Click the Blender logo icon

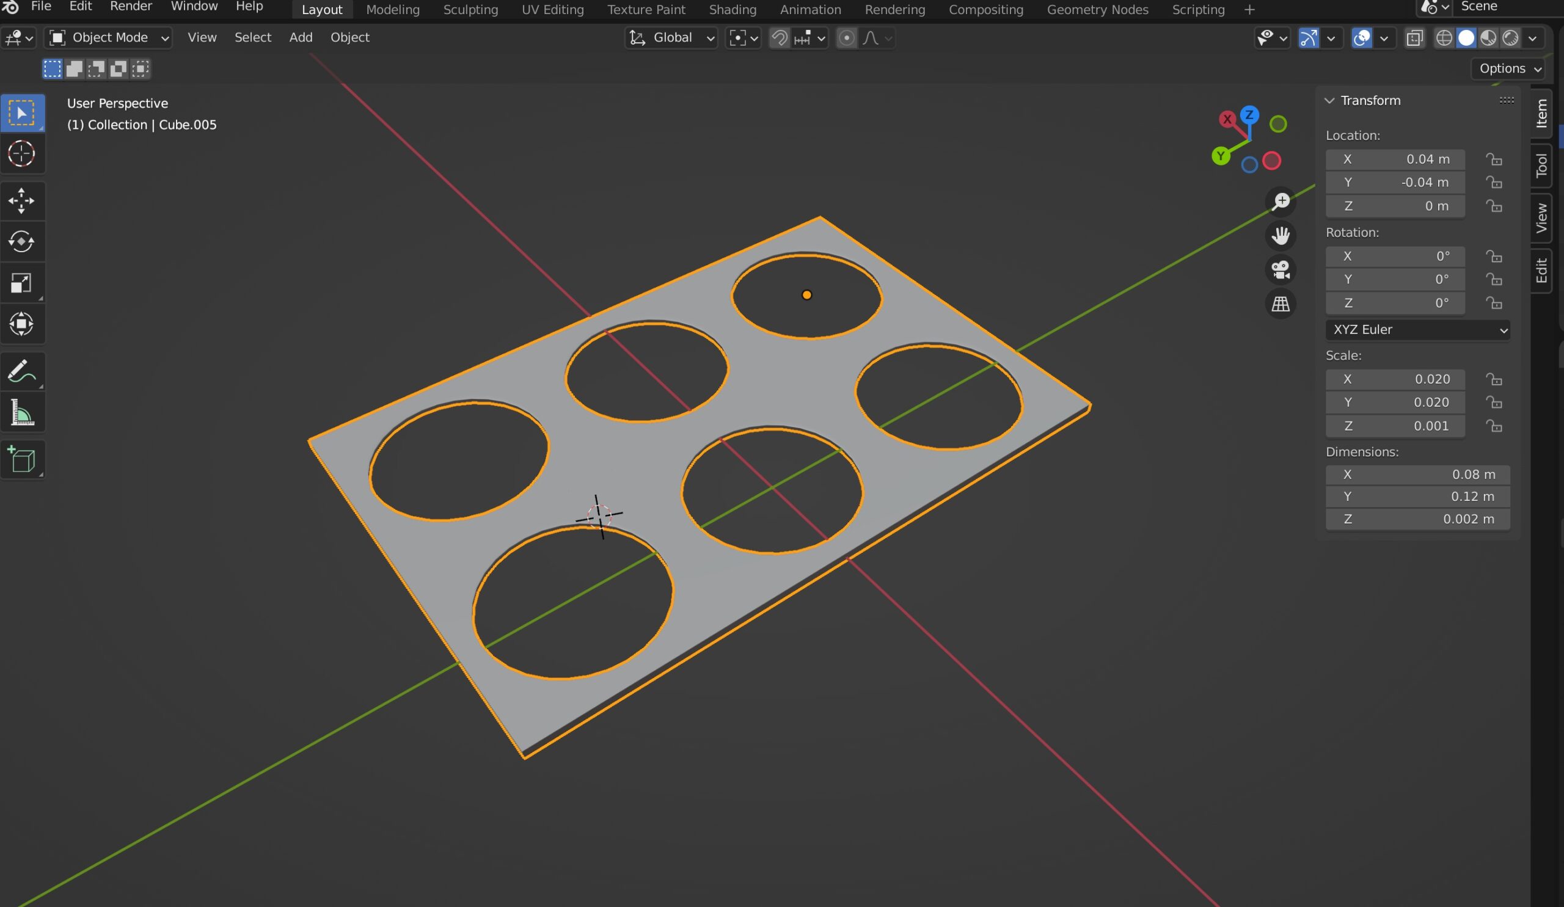(x=10, y=7)
